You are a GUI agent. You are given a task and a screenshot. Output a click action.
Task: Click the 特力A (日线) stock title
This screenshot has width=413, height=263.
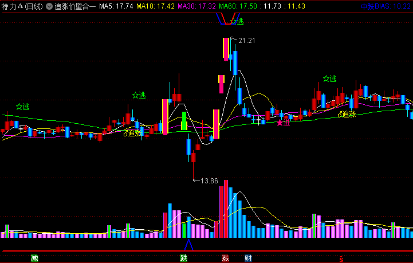pos(22,6)
